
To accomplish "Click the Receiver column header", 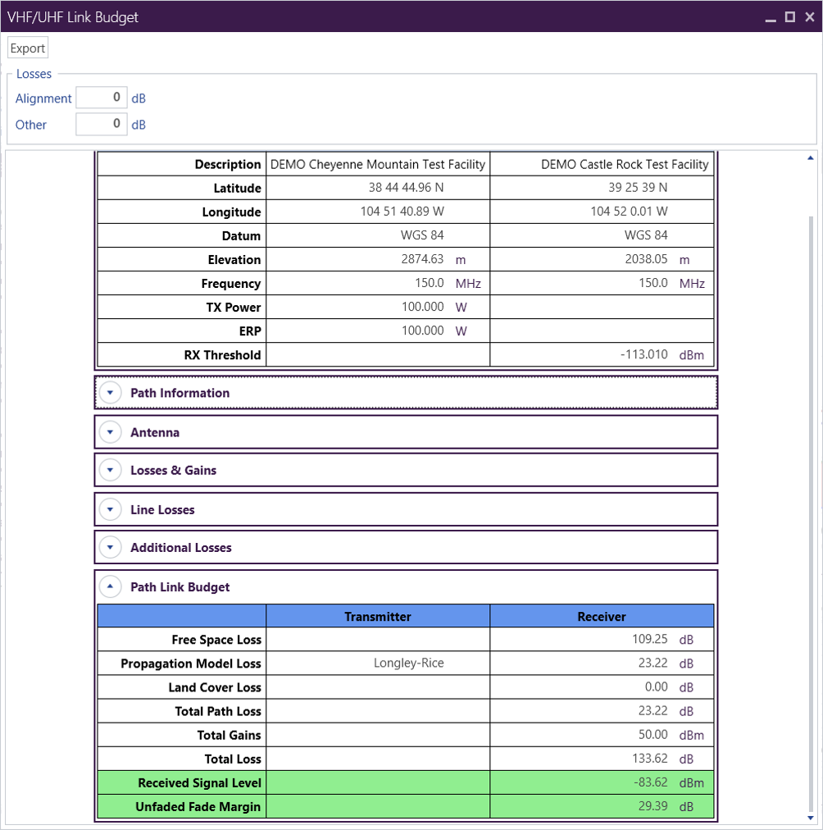I will 602,616.
